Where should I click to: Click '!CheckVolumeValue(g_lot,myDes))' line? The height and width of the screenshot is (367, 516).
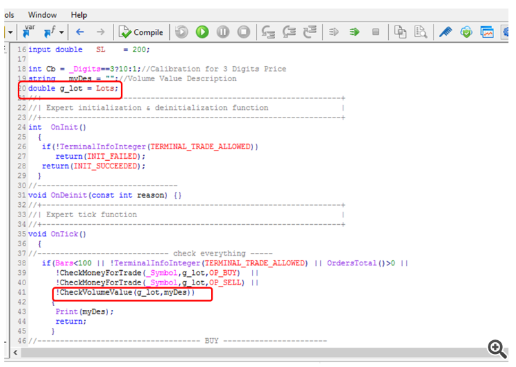125,292
